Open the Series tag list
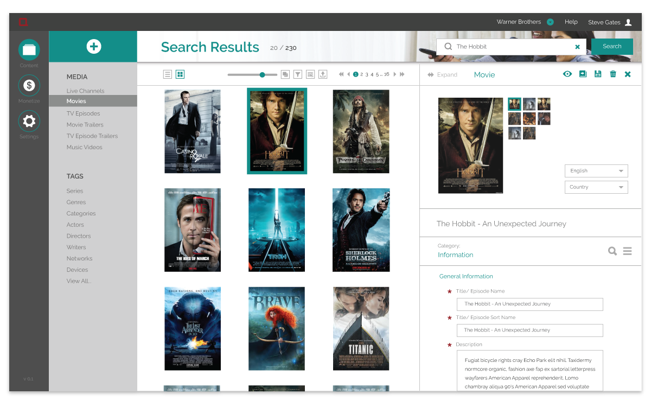Screen dimensions: 651x407 click(75, 191)
